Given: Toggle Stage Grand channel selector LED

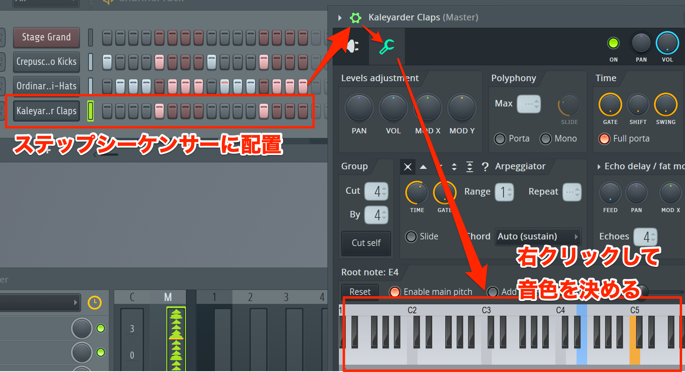Looking at the screenshot, I should point(91,38).
